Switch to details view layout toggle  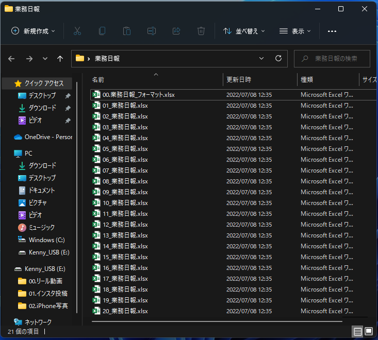(x=357, y=331)
